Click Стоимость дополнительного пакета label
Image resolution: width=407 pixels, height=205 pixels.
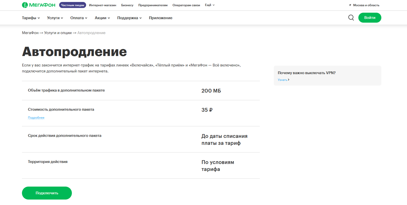click(61, 110)
